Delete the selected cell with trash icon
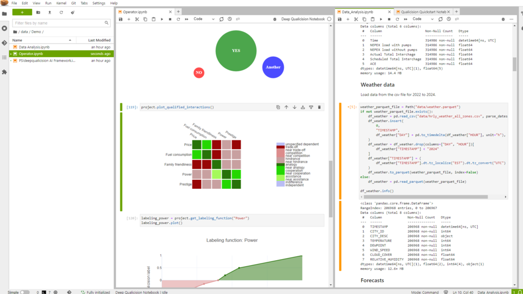Screen dimensions: 523x294 point(319,107)
